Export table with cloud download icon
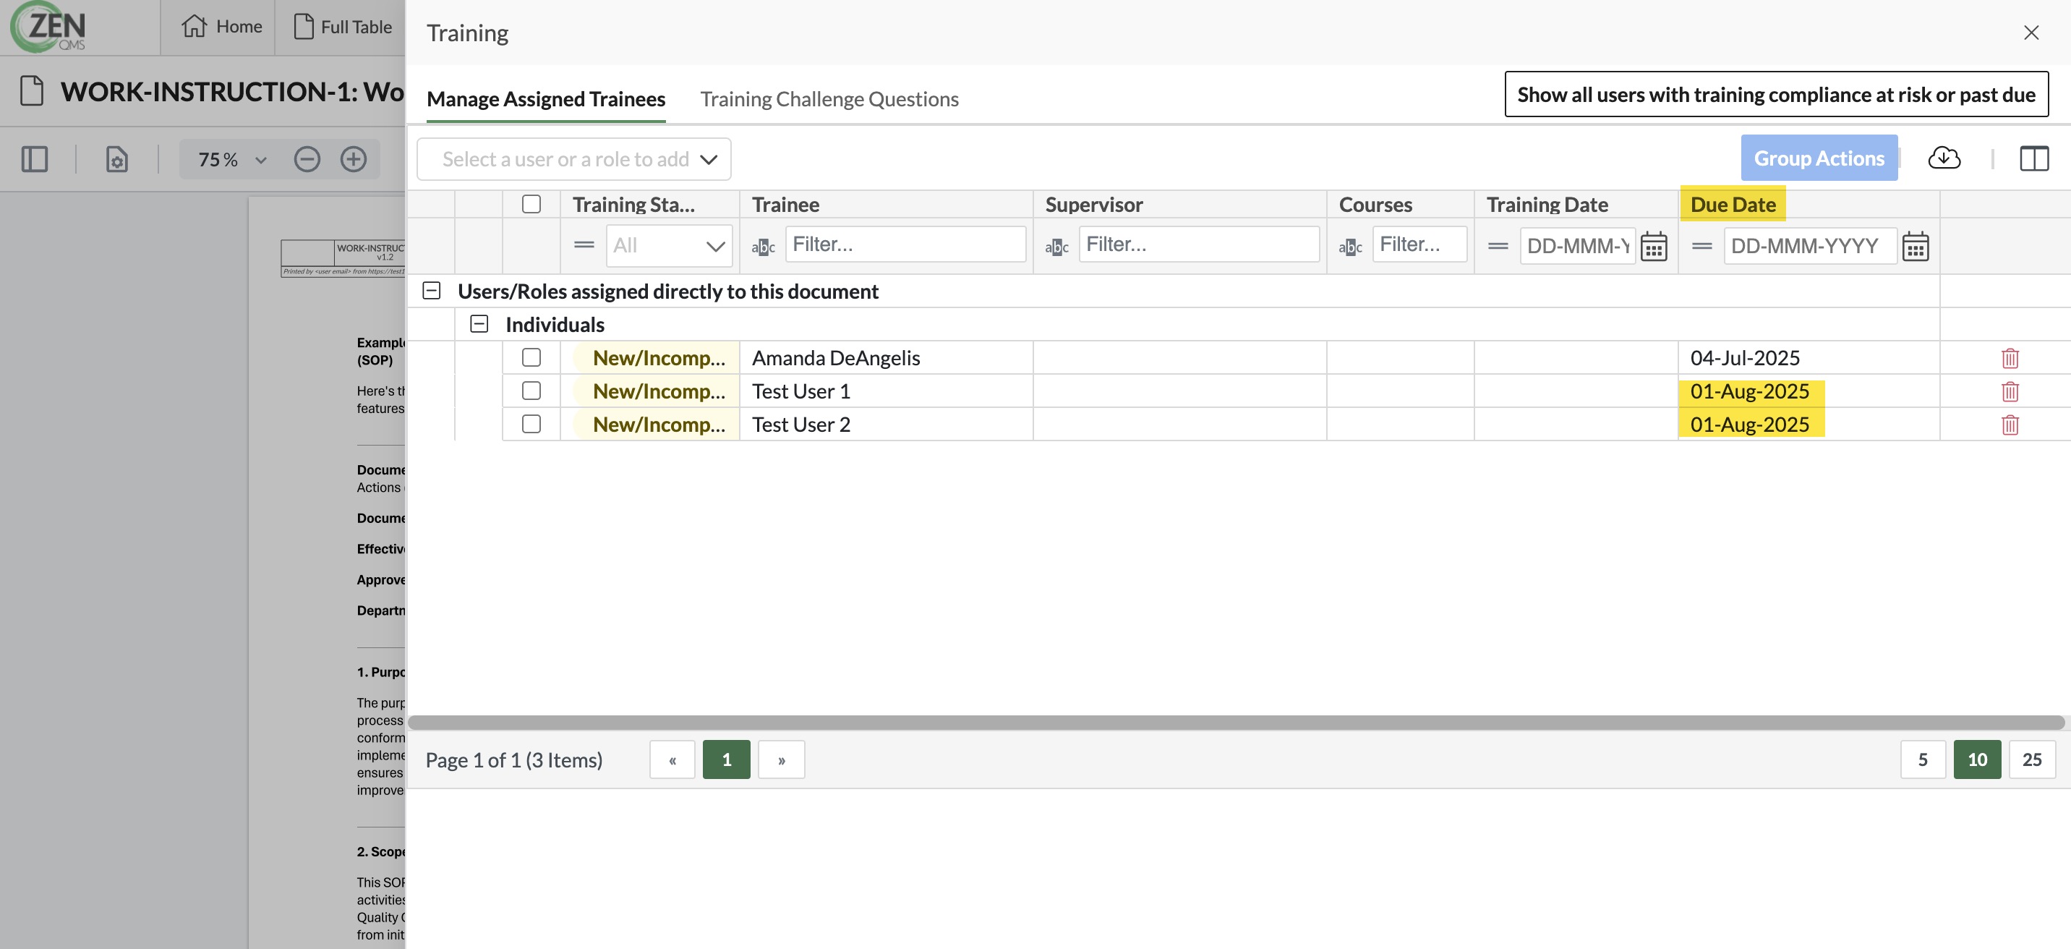This screenshot has height=949, width=2071. pos(1944,158)
